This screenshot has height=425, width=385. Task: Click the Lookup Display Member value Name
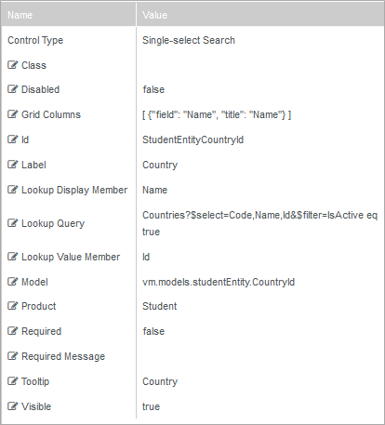[x=155, y=190]
